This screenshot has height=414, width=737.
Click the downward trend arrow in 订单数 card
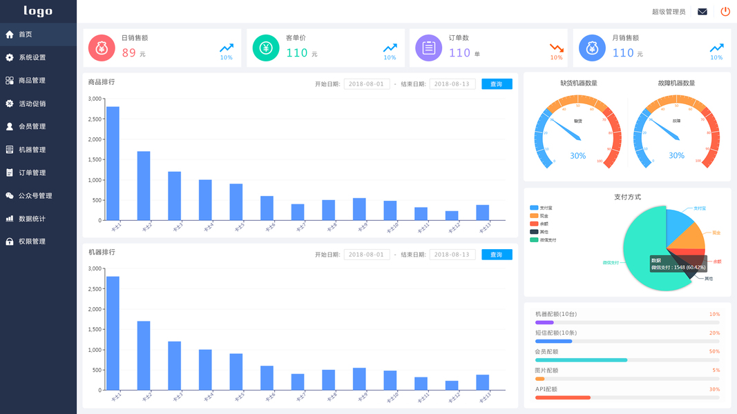(x=557, y=48)
